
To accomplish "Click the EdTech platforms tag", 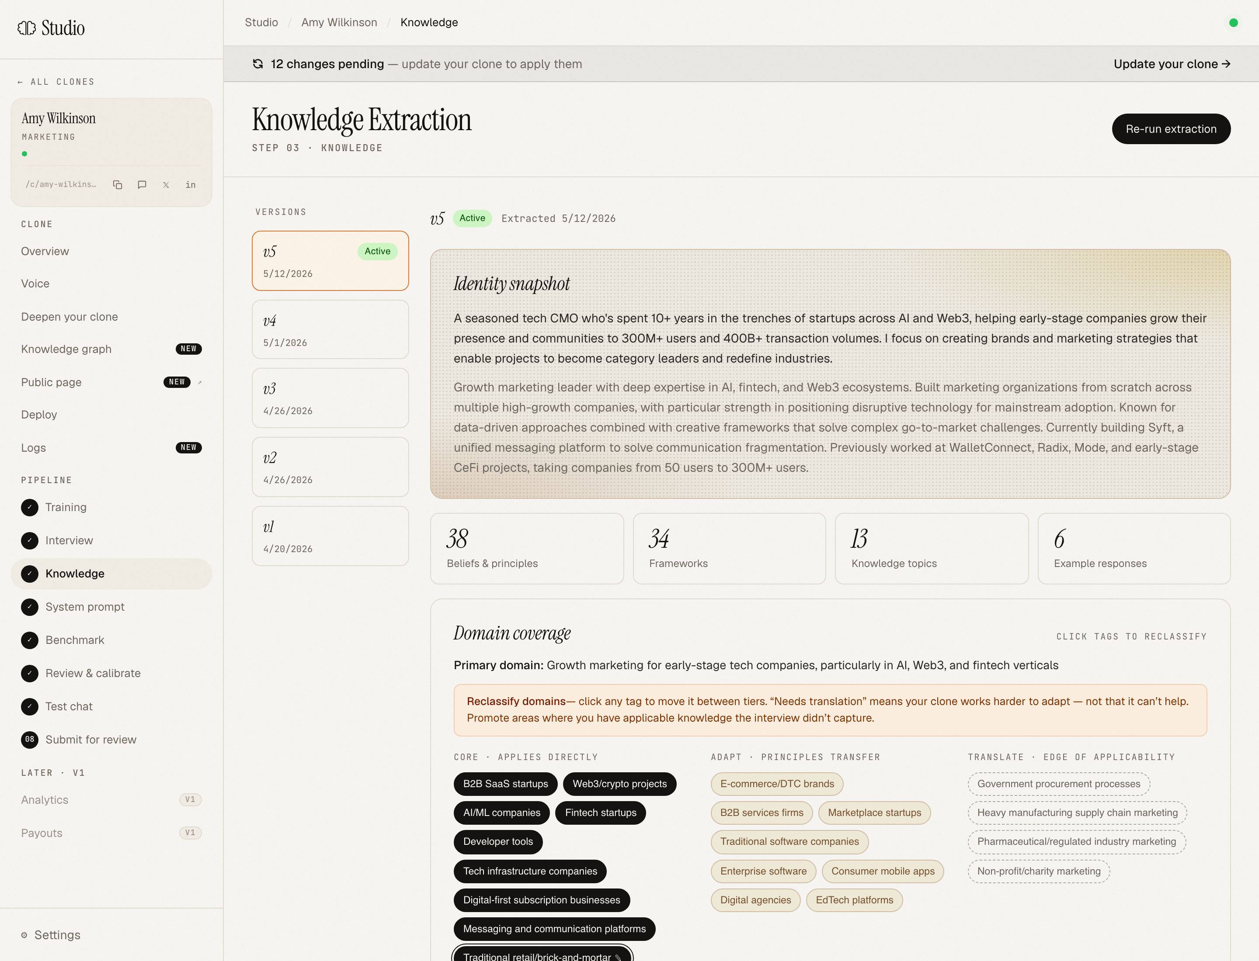I will tap(854, 900).
